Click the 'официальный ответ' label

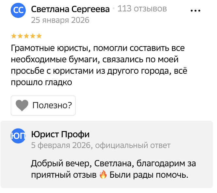pos(133,145)
